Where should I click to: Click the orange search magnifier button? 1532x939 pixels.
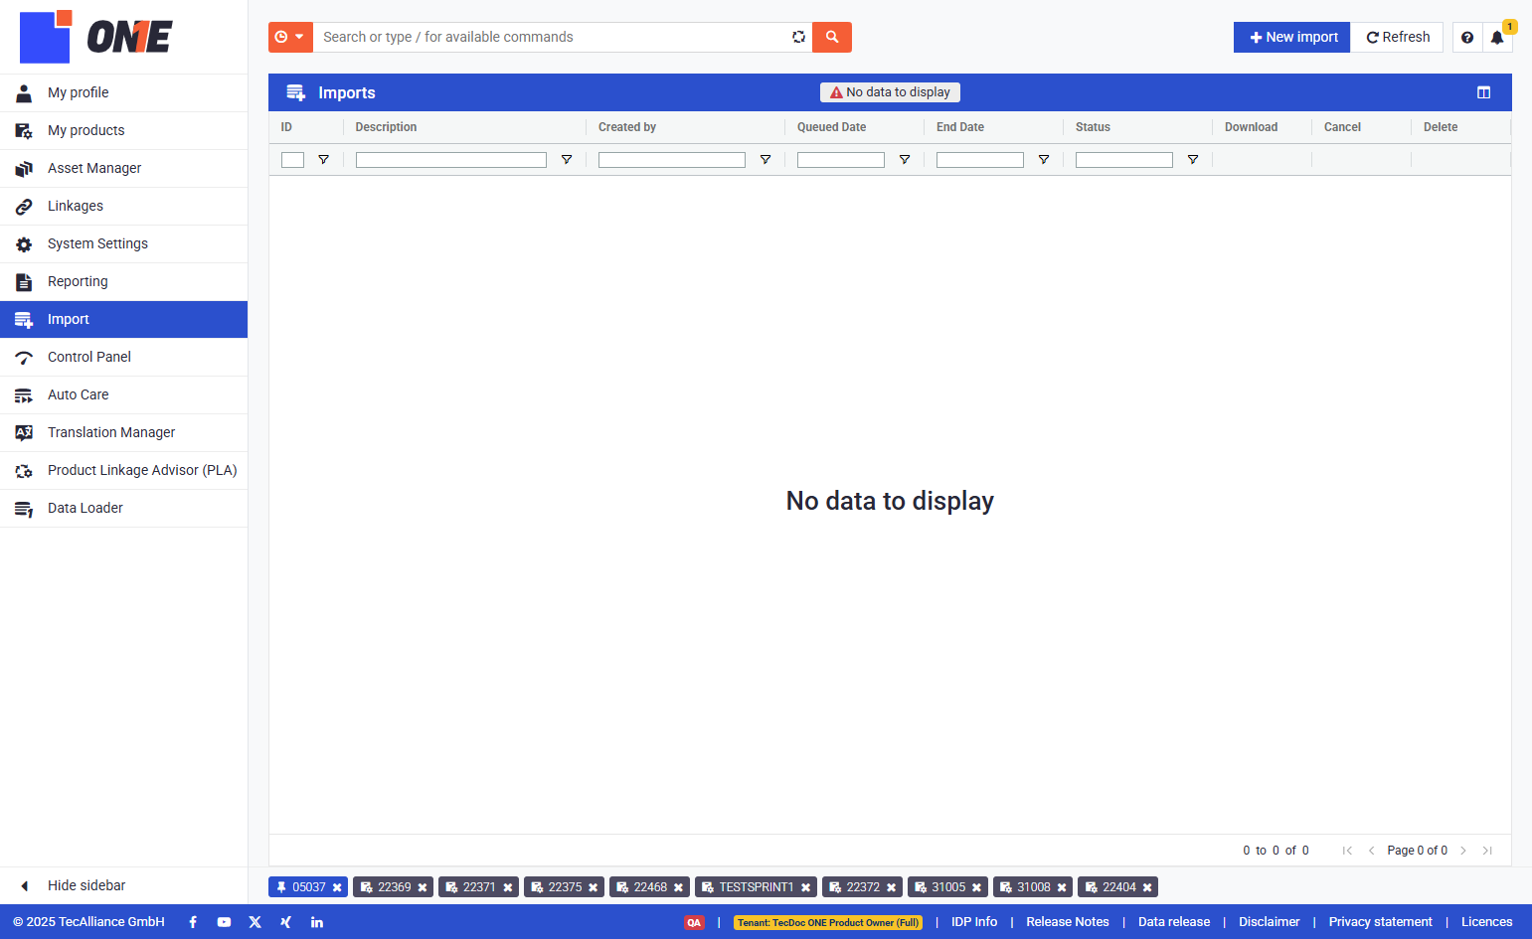click(x=832, y=37)
